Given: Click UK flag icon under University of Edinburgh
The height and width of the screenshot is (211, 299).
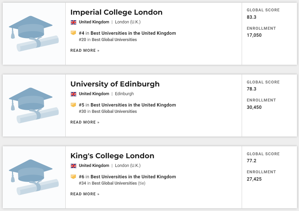Looking at the screenshot, I should coord(74,94).
